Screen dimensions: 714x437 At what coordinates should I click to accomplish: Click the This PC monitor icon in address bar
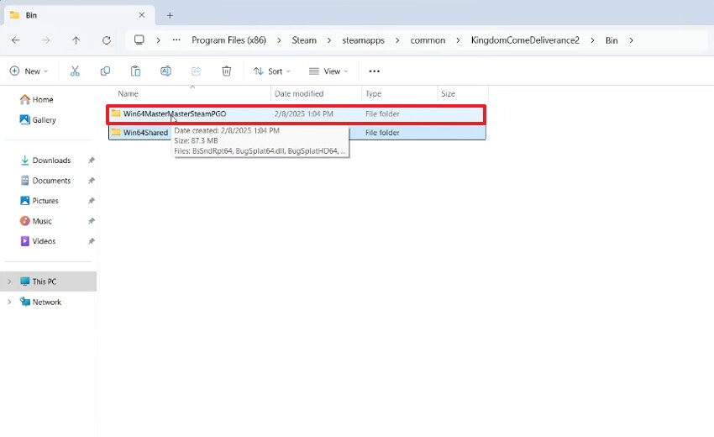click(139, 40)
